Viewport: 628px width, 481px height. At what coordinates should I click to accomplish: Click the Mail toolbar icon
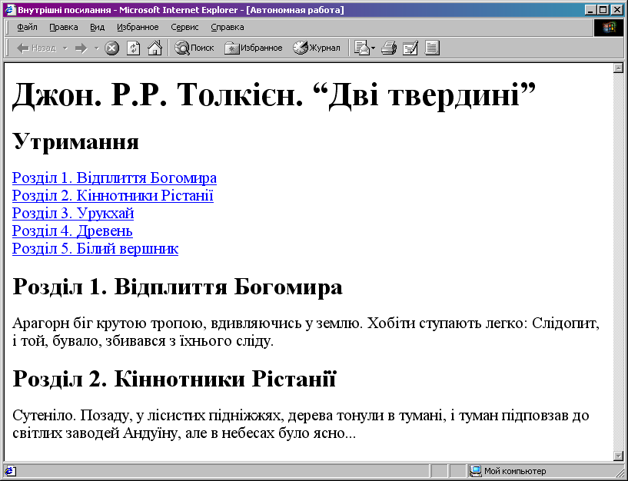click(362, 48)
